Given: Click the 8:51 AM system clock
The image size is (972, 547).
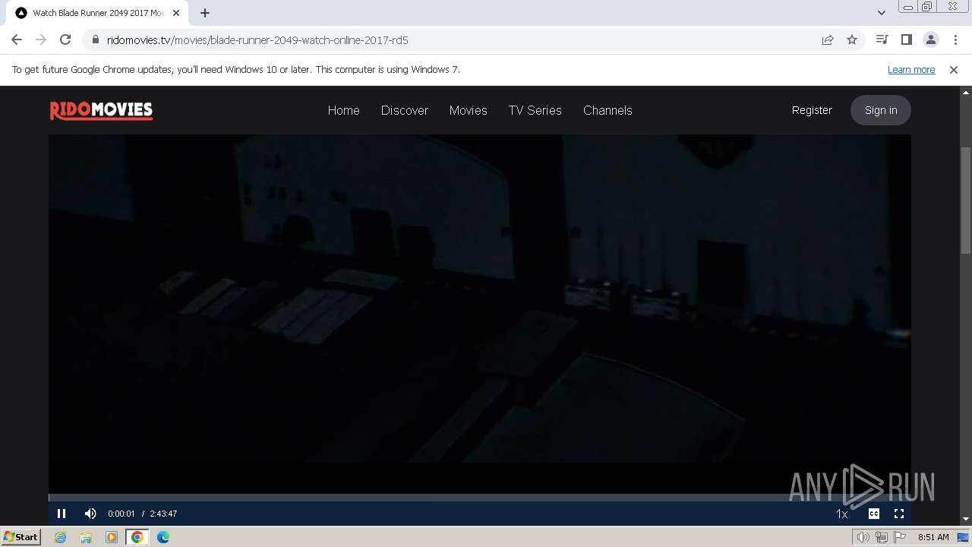Looking at the screenshot, I should tap(933, 537).
